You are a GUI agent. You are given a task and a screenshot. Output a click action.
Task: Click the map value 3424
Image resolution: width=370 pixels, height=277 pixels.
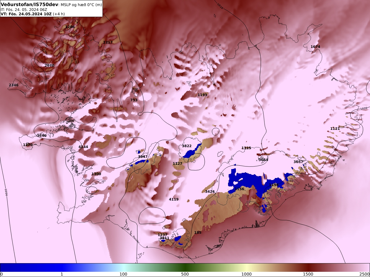(210, 192)
